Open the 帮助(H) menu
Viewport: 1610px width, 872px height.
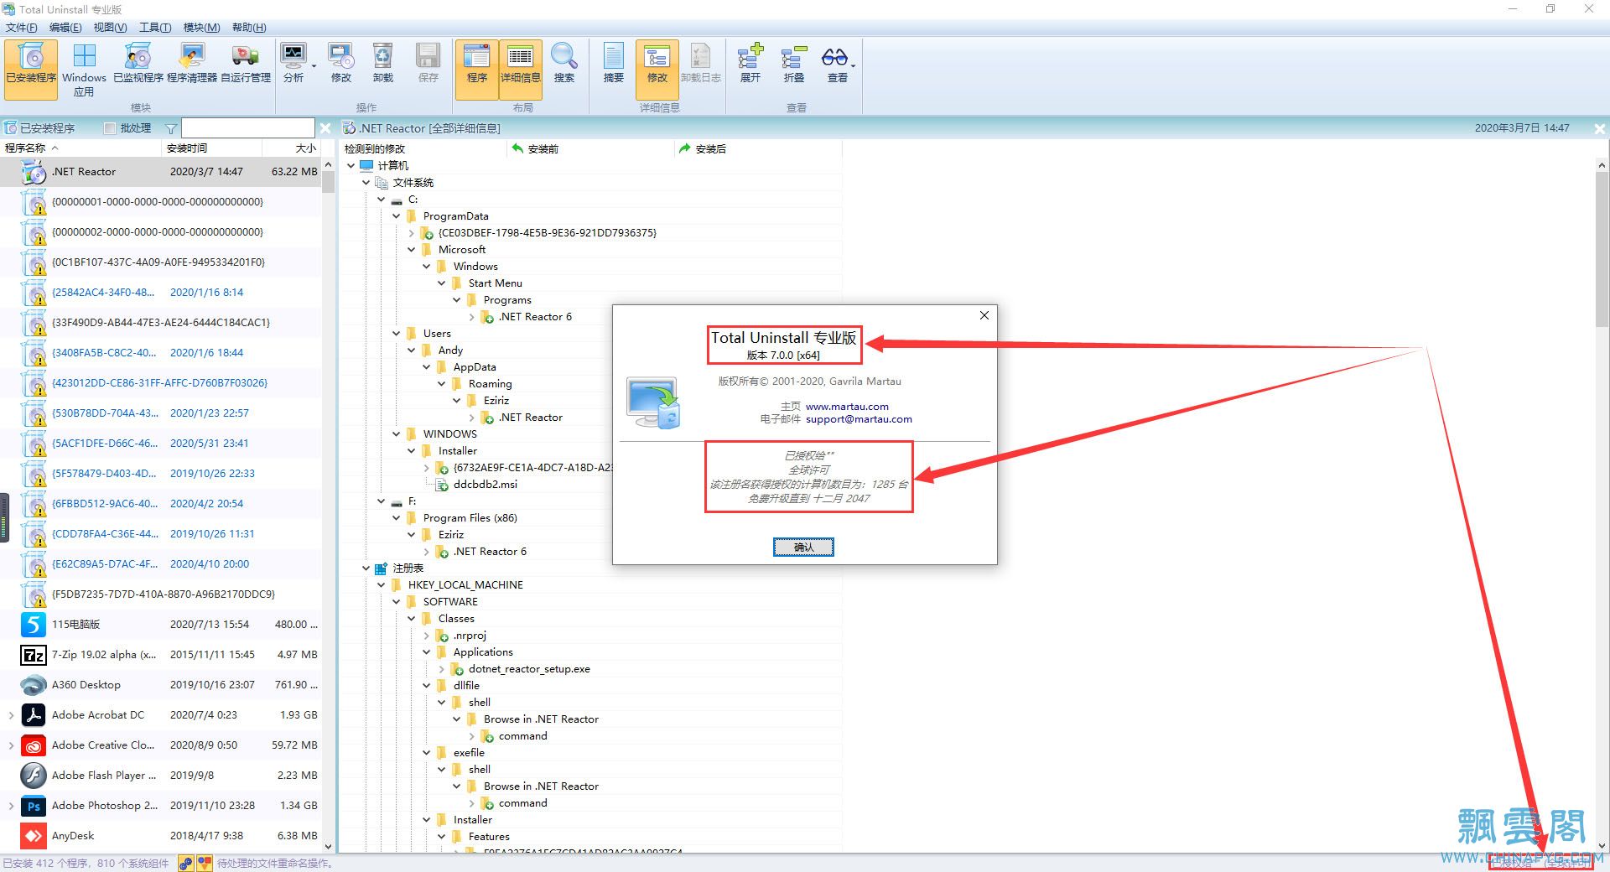(249, 28)
